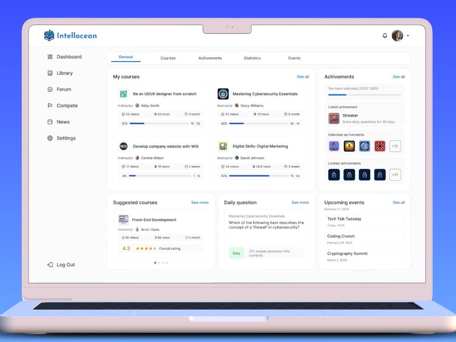Click See more in Daily question

(300, 202)
